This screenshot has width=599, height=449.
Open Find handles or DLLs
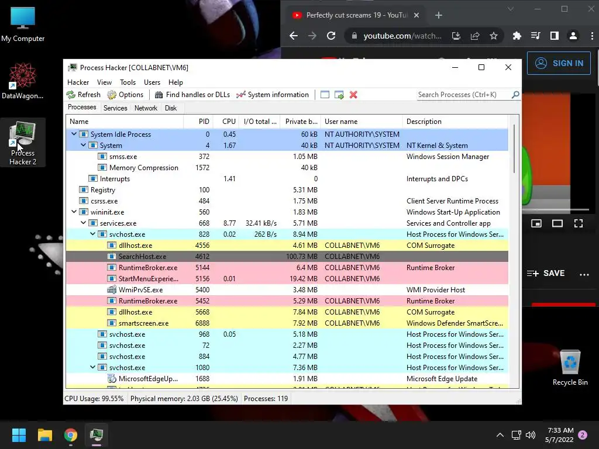(192, 95)
